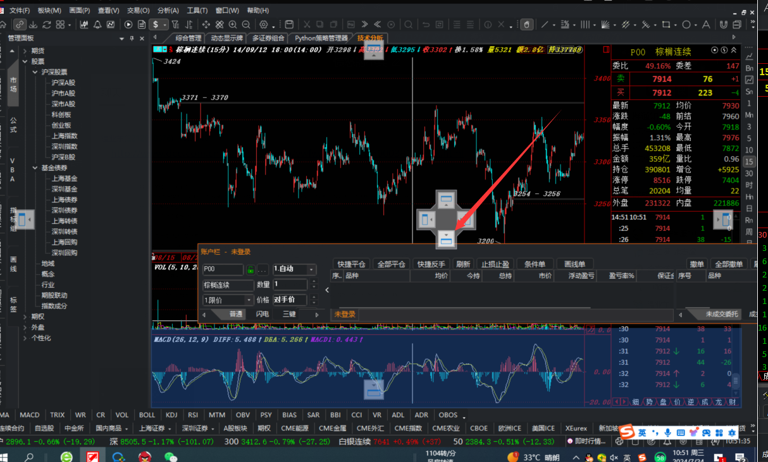Click the zoom out magnifier icon
This screenshot has width=768, height=462.
pyautogui.click(x=246, y=25)
